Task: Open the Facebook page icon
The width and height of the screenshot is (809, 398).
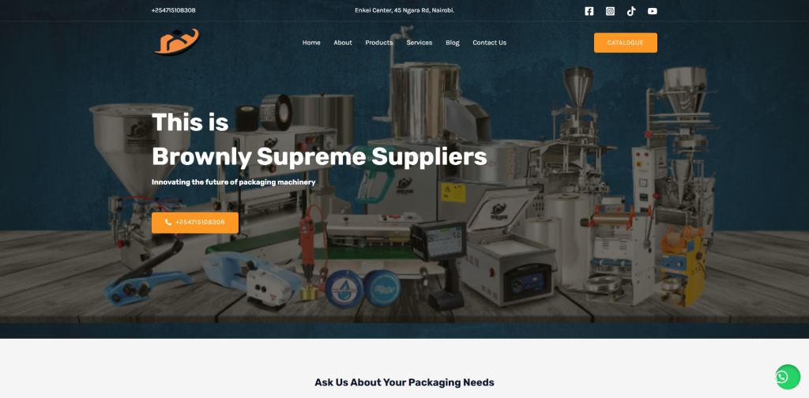Action: click(x=589, y=11)
